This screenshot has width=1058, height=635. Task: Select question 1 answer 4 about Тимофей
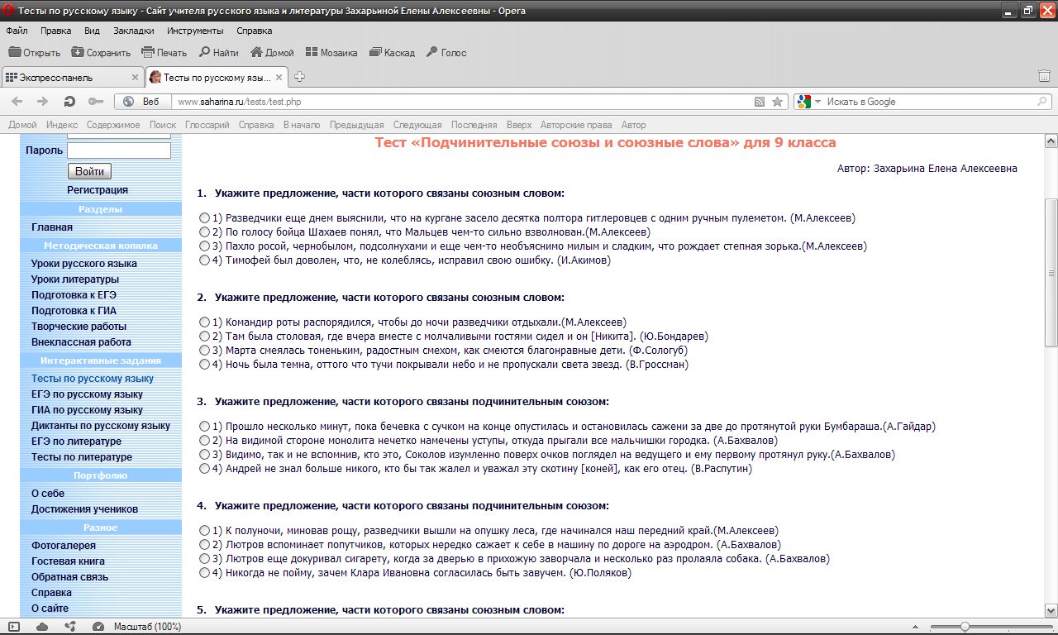pyautogui.click(x=204, y=260)
